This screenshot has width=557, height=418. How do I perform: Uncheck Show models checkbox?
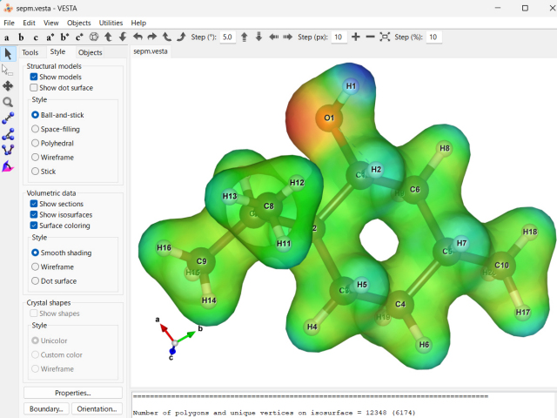[x=34, y=77]
